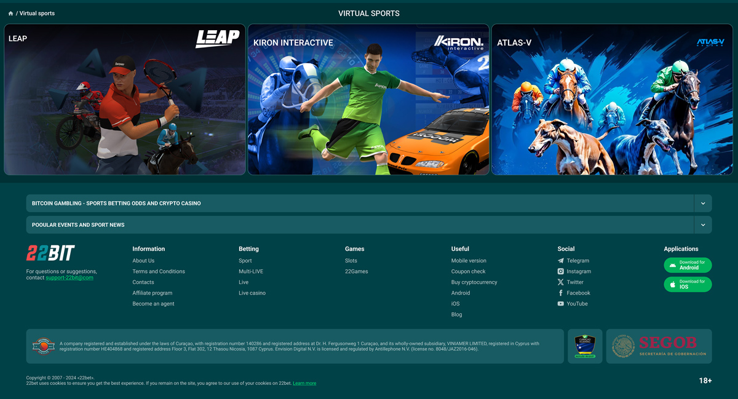Image resolution: width=738 pixels, height=399 pixels.
Task: Go to Sport under Betting
Action: point(245,261)
